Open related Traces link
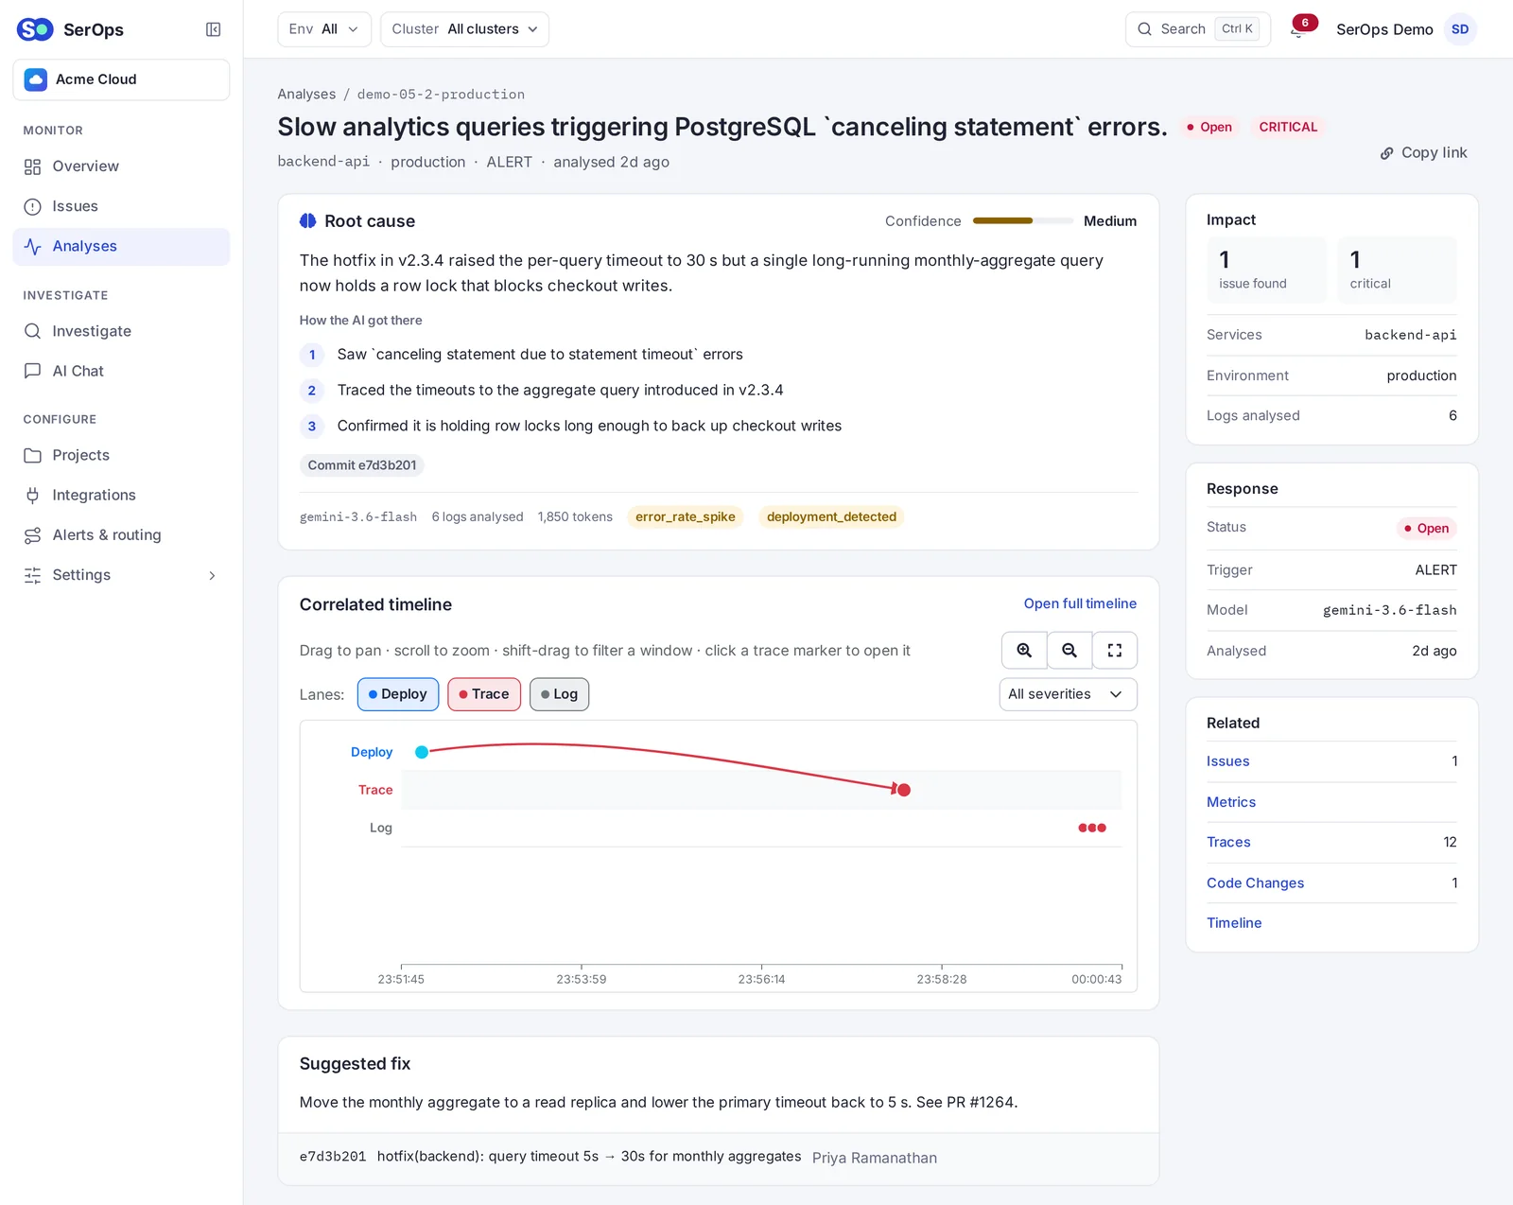 1228,842
